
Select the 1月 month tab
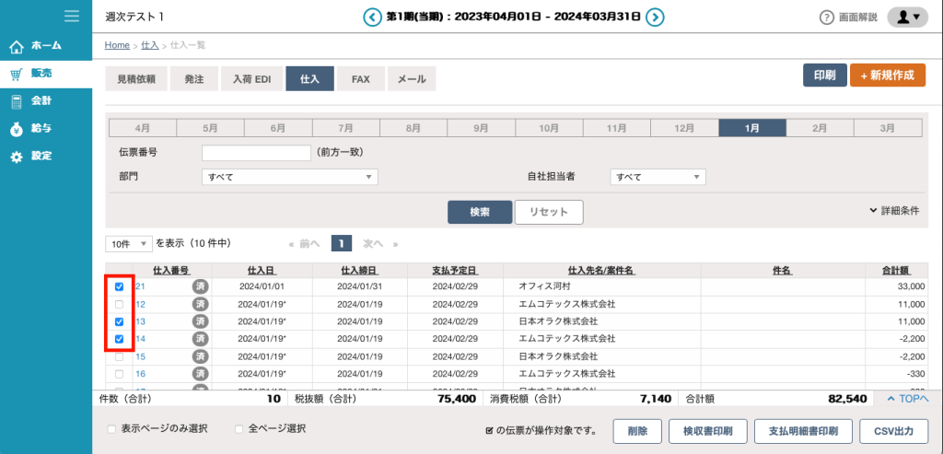[752, 128]
